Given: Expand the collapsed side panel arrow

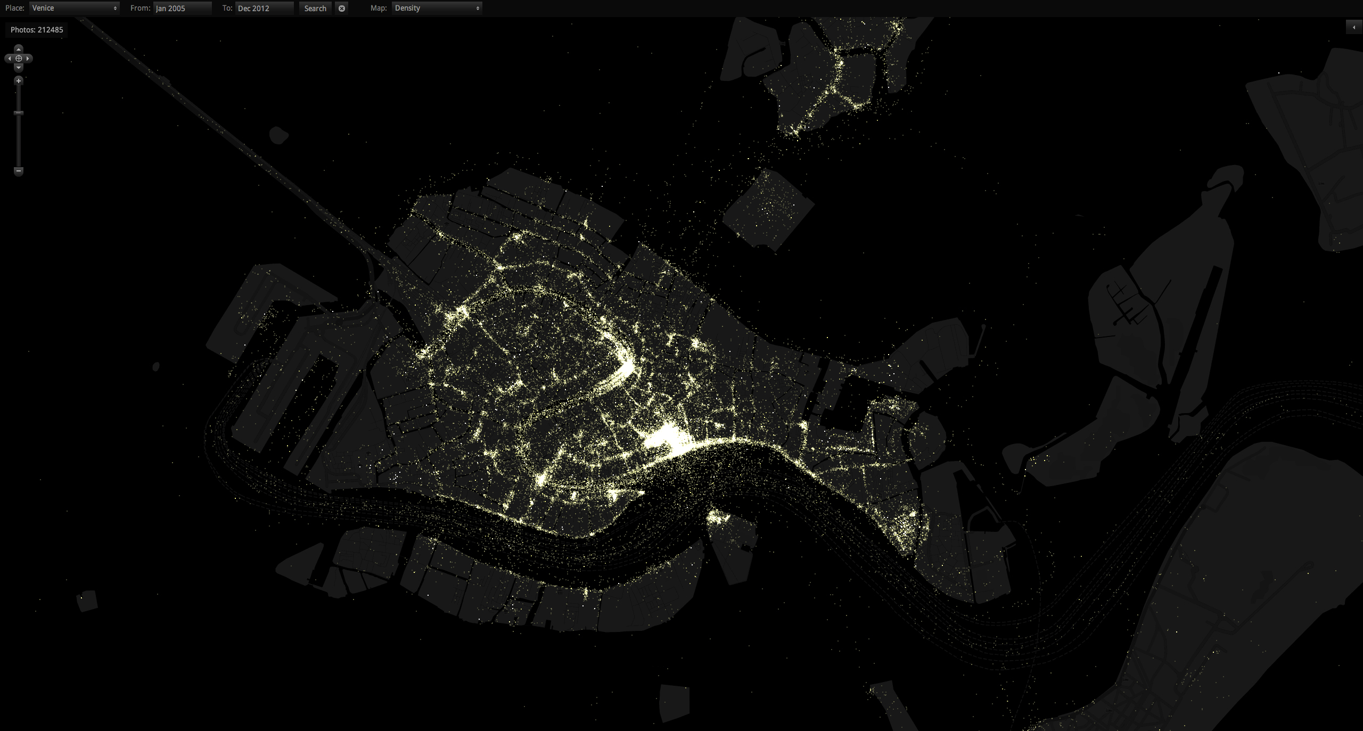Looking at the screenshot, I should (1354, 27).
